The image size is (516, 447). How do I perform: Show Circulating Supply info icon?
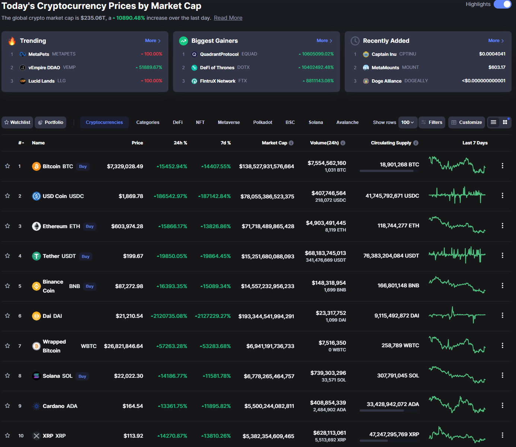[416, 143]
